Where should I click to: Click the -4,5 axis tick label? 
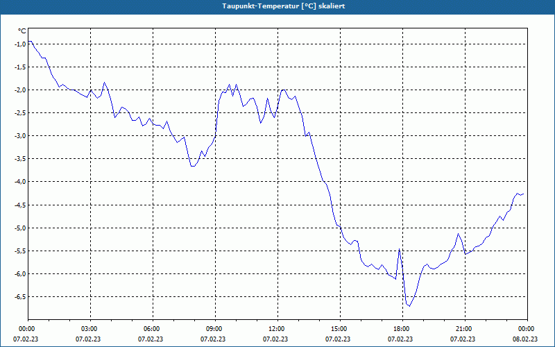click(20, 205)
